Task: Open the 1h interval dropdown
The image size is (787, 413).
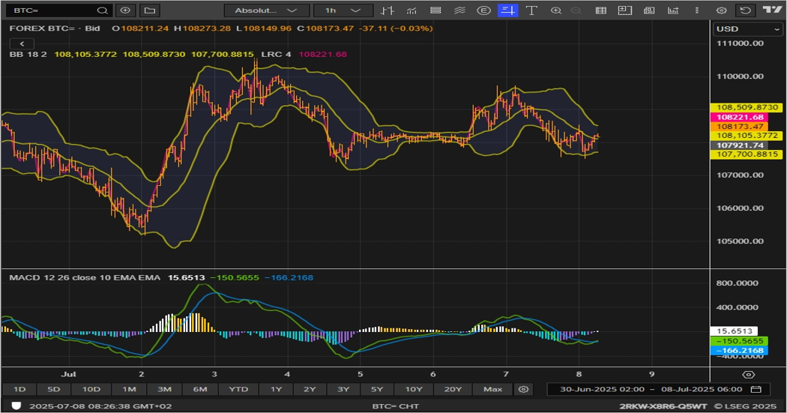Action: pyautogui.click(x=343, y=10)
